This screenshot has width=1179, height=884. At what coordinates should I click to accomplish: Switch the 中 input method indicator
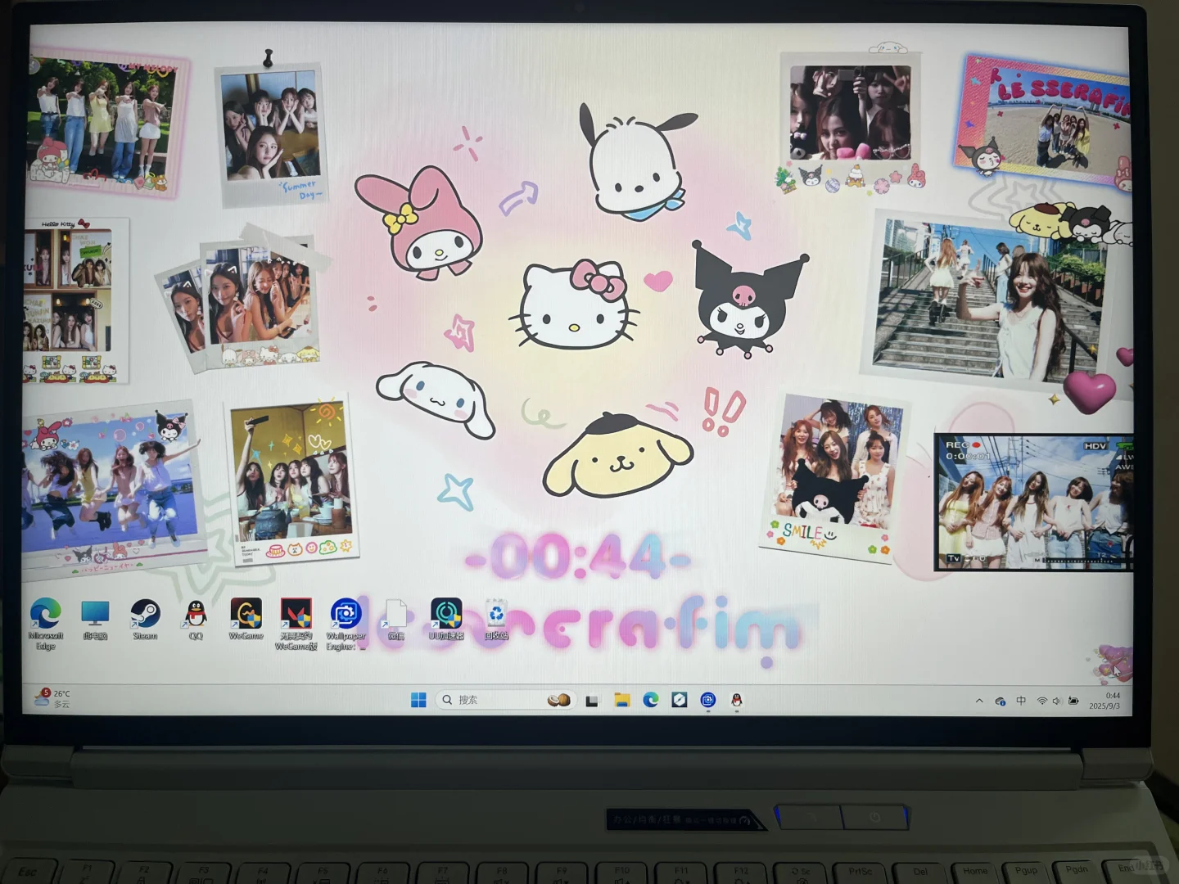[1021, 701]
